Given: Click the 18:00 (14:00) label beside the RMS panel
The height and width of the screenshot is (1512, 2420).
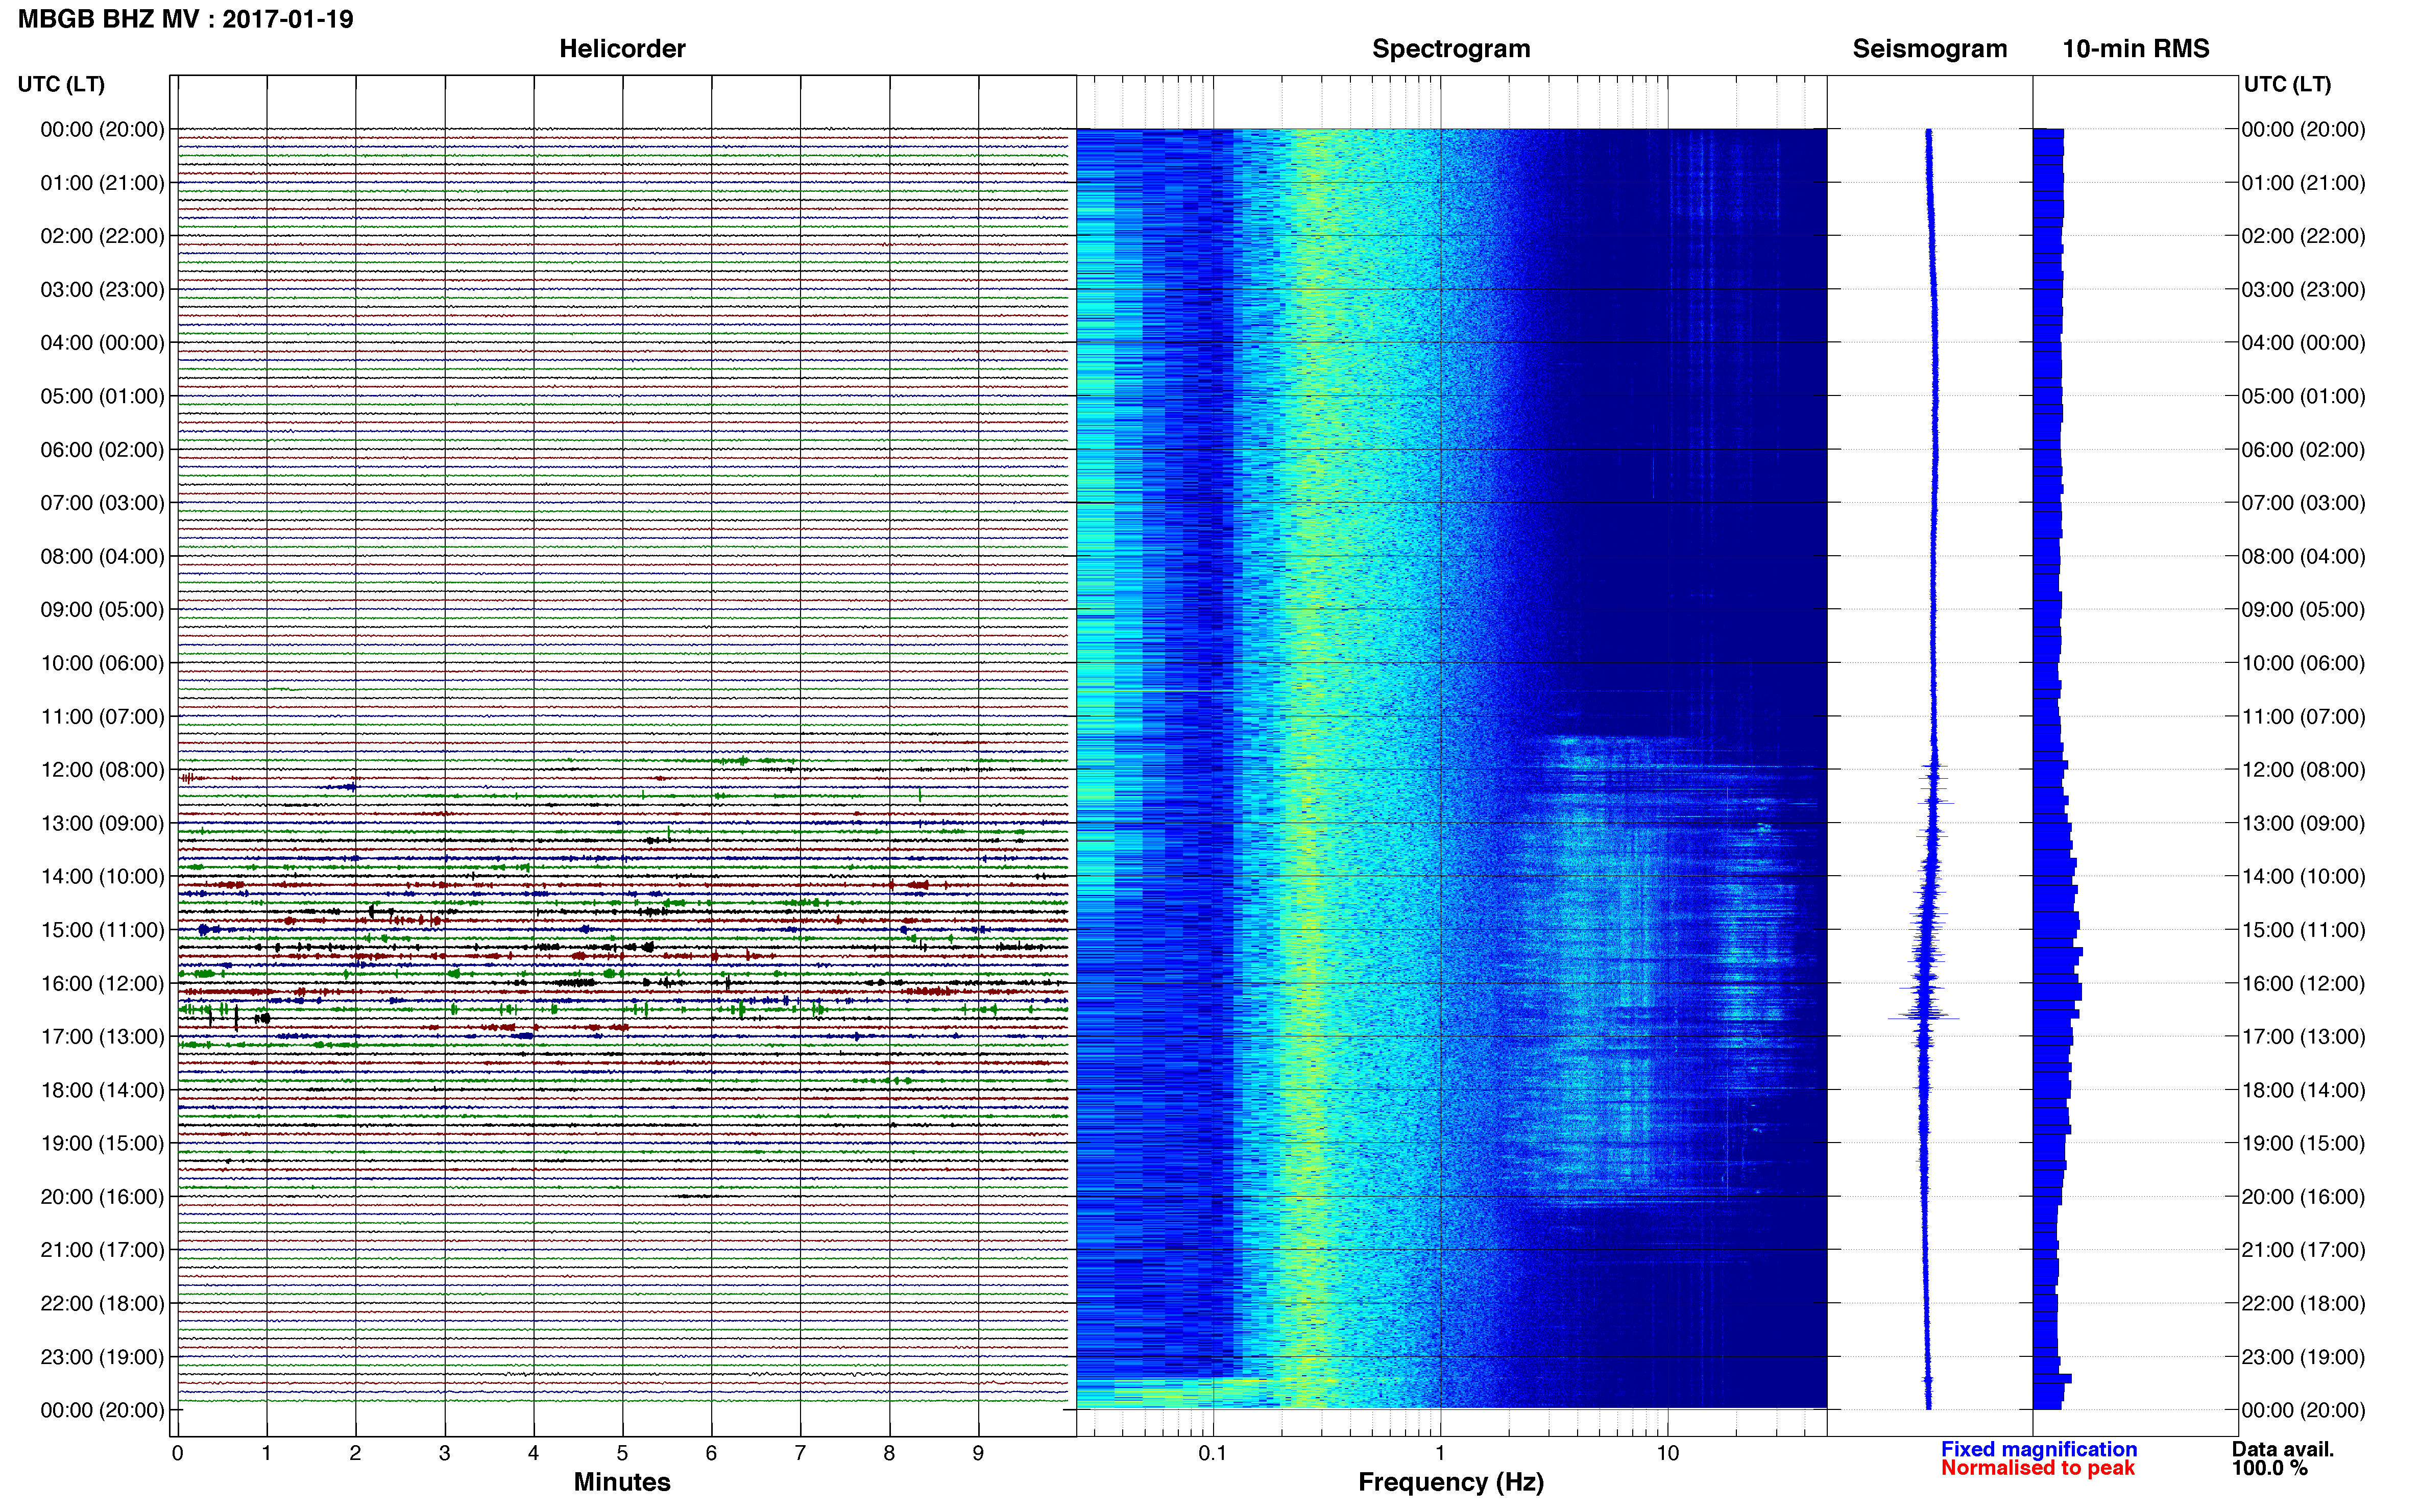Looking at the screenshot, I should (2303, 1090).
